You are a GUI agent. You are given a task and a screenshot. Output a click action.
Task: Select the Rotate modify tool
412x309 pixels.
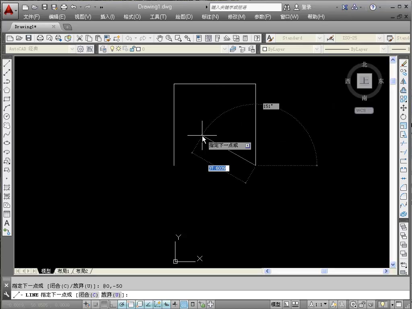404,117
